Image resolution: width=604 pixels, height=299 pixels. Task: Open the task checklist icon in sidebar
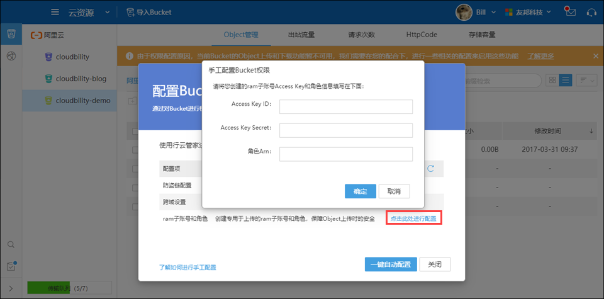pyautogui.click(x=11, y=266)
